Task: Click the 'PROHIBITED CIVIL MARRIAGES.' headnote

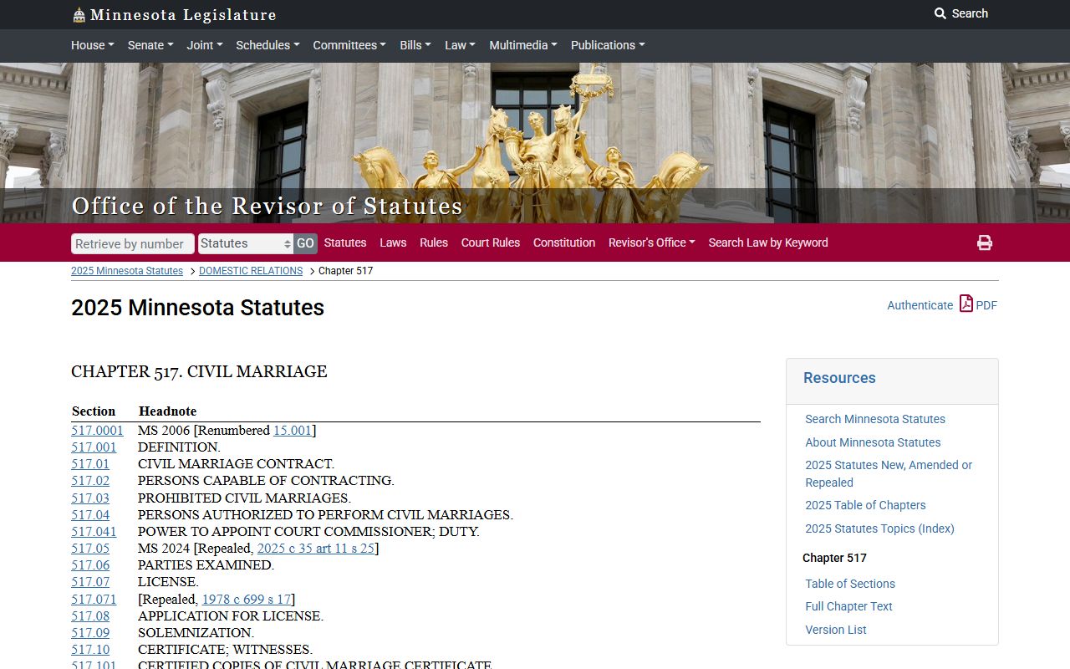Action: coord(244,498)
